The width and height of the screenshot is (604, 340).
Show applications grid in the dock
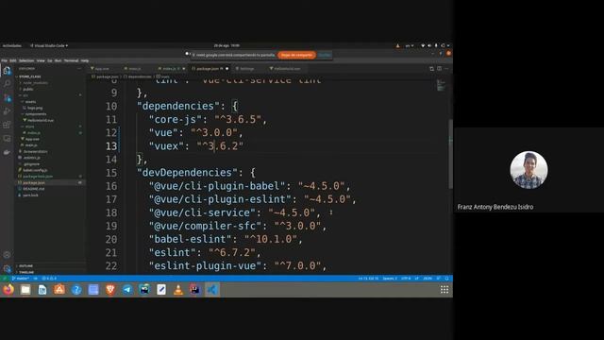(445, 290)
